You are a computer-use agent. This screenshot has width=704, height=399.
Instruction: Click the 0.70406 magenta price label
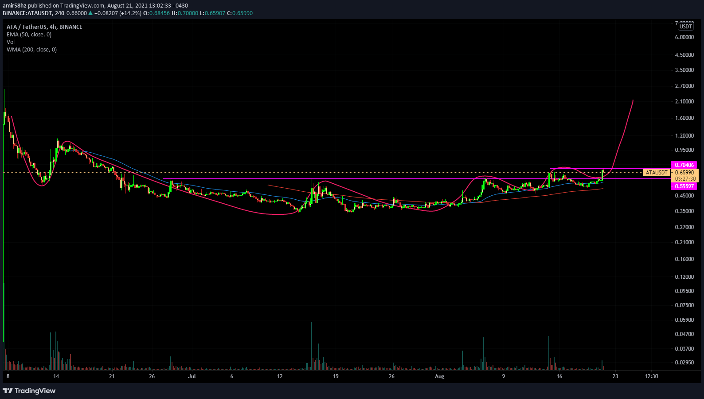click(684, 165)
